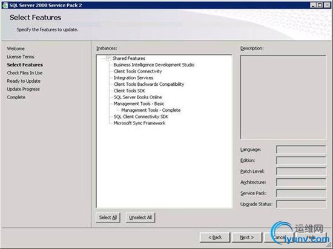This screenshot has height=249, width=333.
Task: Select Client Tools Backwards Compatibility item
Action: 149,84
